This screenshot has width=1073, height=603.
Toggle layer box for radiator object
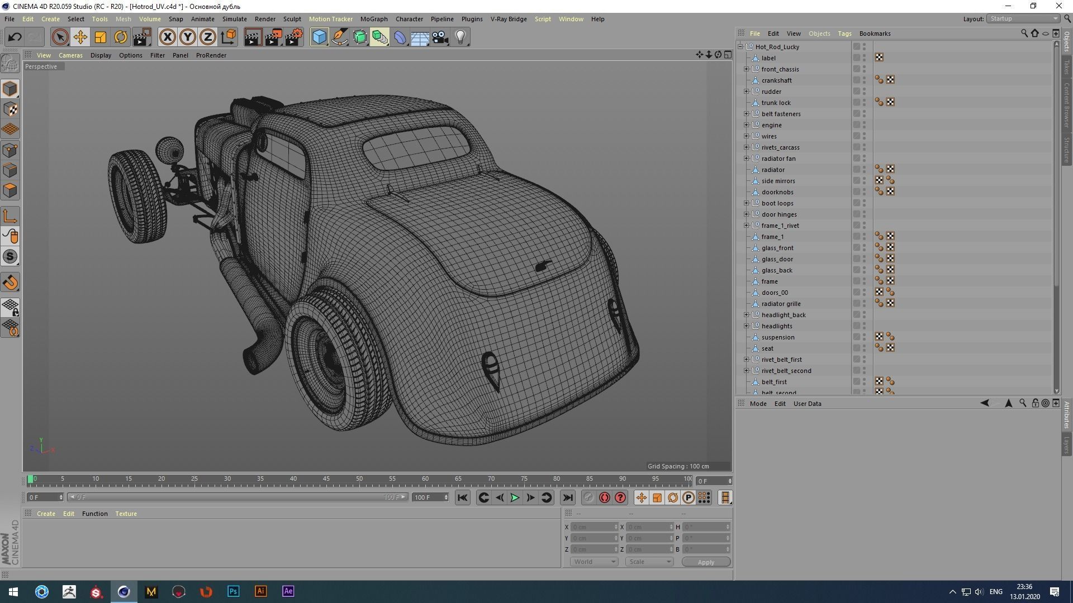point(856,170)
